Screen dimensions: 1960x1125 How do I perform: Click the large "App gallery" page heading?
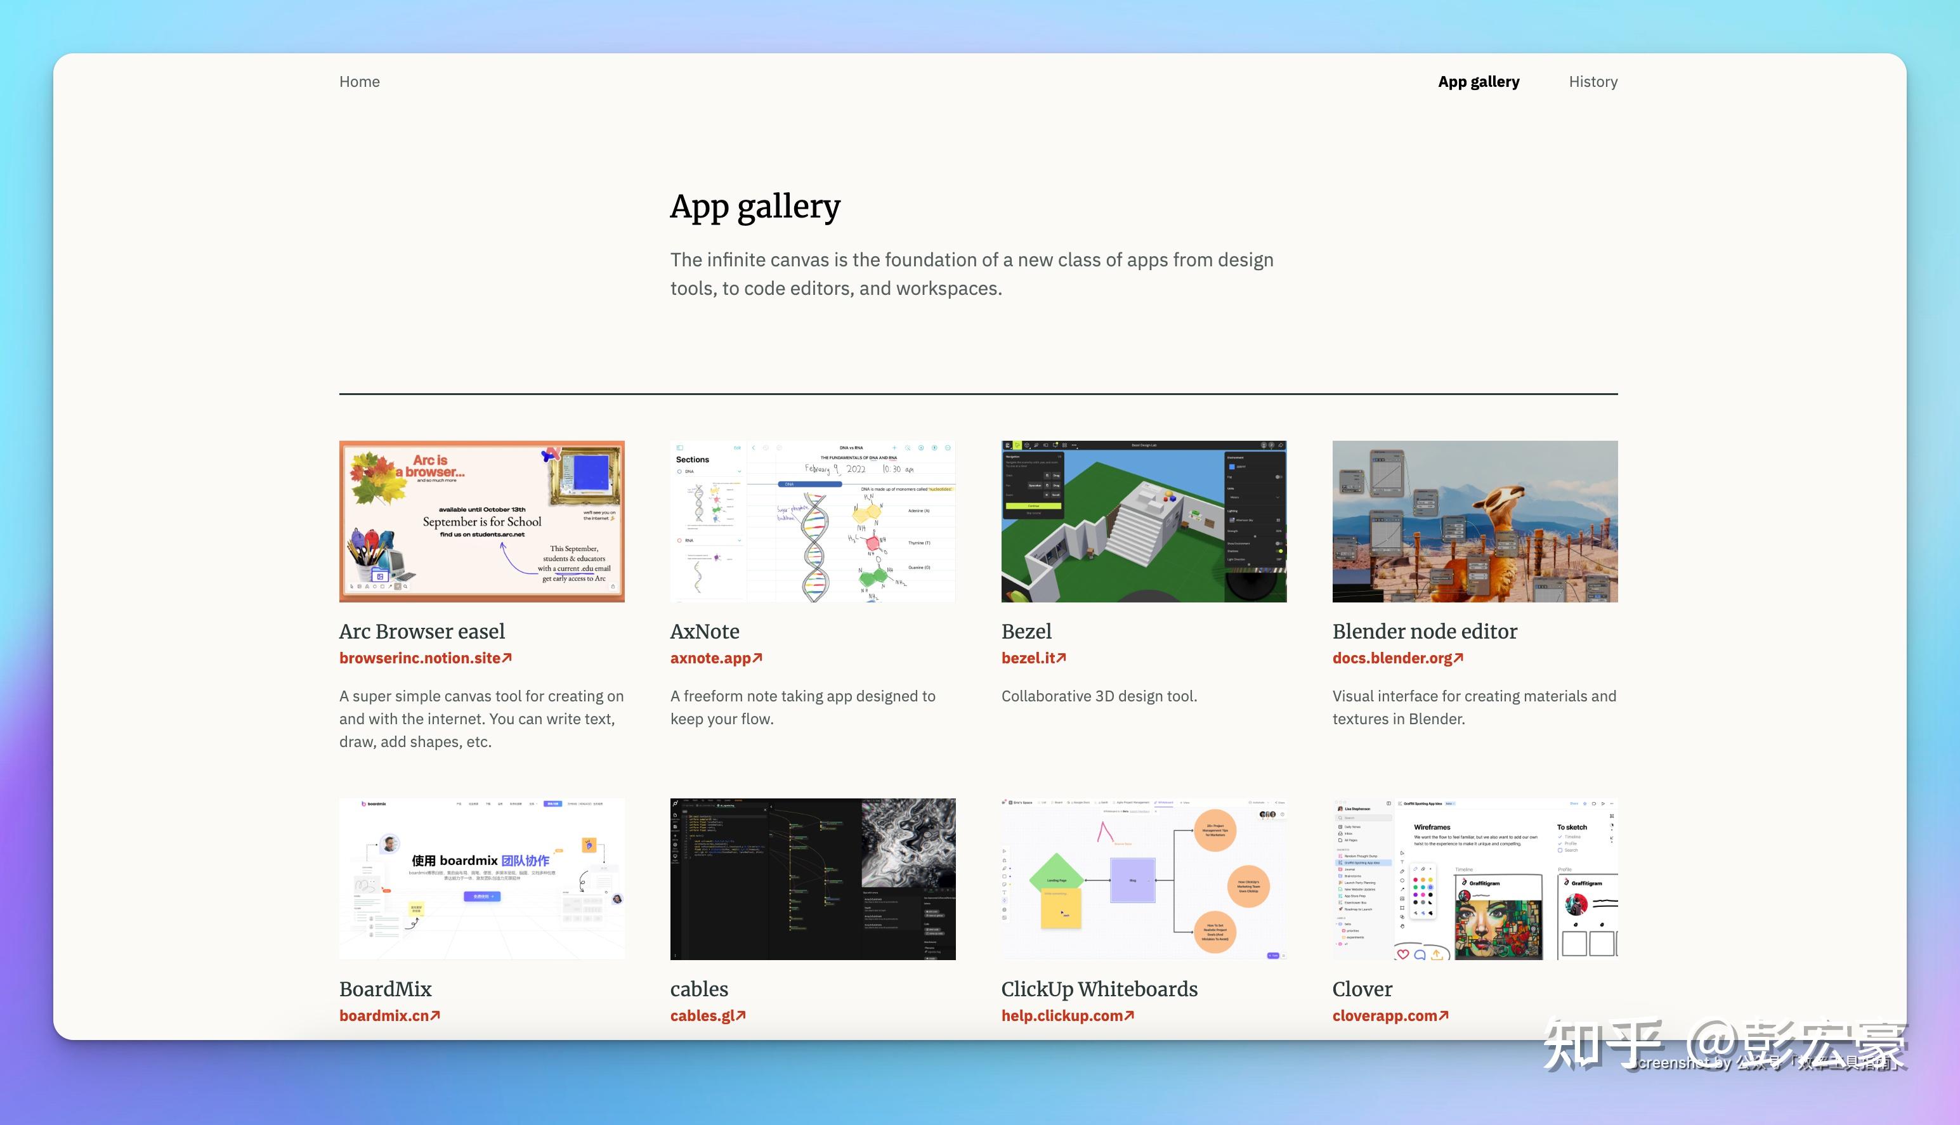[755, 207]
